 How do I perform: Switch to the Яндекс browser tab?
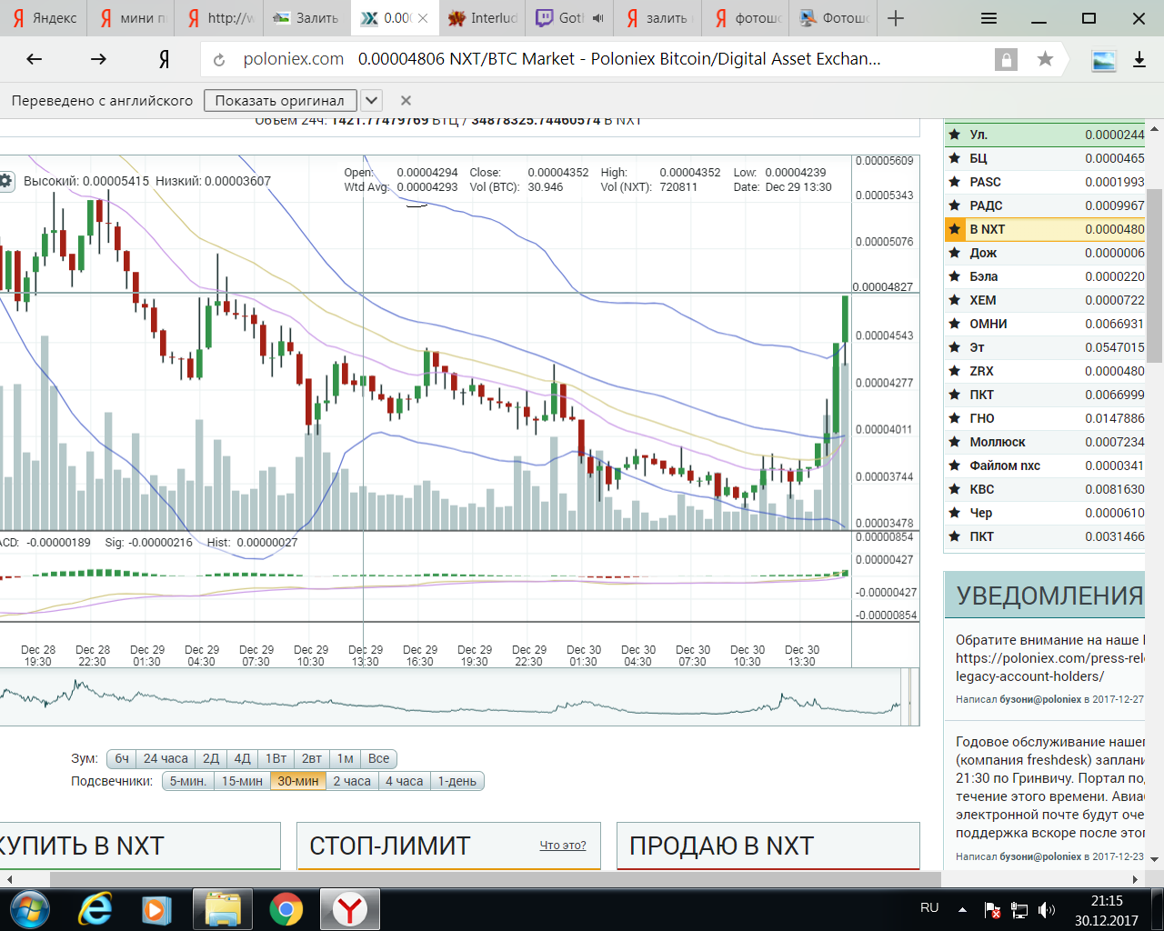[44, 18]
